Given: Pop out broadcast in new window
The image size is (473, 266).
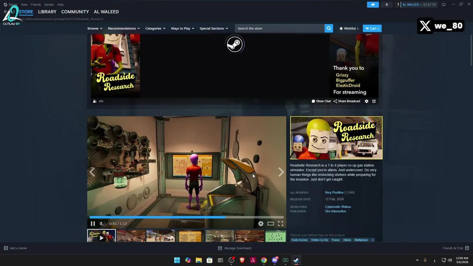Looking at the screenshot, I should click(x=374, y=101).
